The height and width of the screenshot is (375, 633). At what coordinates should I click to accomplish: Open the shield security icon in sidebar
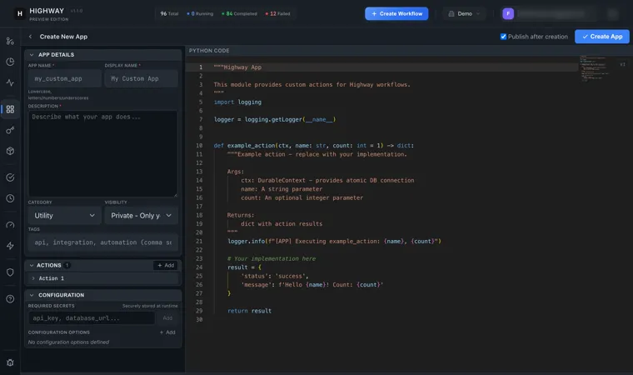10,272
